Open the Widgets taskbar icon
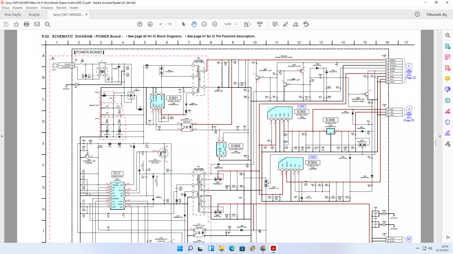The height and width of the screenshot is (254, 453). coord(211,249)
